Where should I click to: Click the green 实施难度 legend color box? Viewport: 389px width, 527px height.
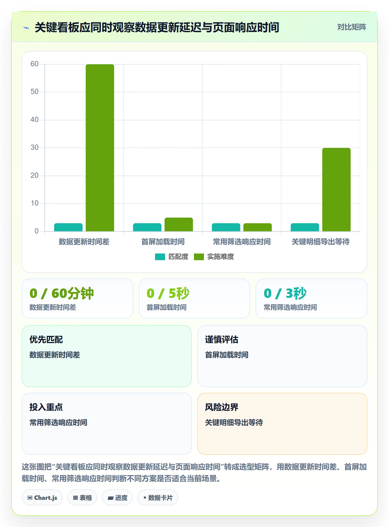199,257
